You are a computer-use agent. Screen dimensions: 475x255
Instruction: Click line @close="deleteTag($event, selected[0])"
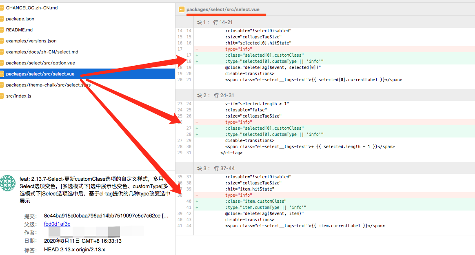(x=273, y=68)
